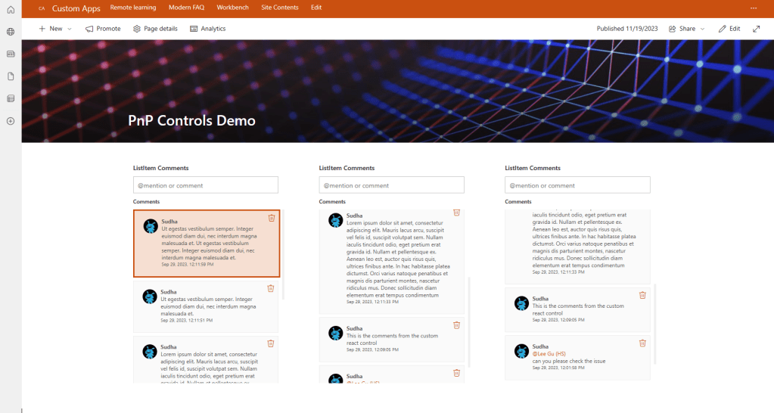This screenshot has width=774, height=413.
Task: Delete the 'custom react control' comment in middle column
Action: coord(456,325)
